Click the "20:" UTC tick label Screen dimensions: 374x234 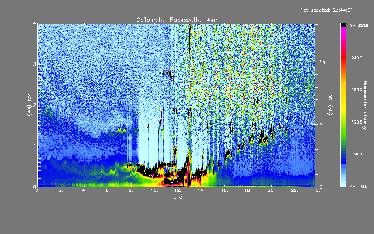271,190
